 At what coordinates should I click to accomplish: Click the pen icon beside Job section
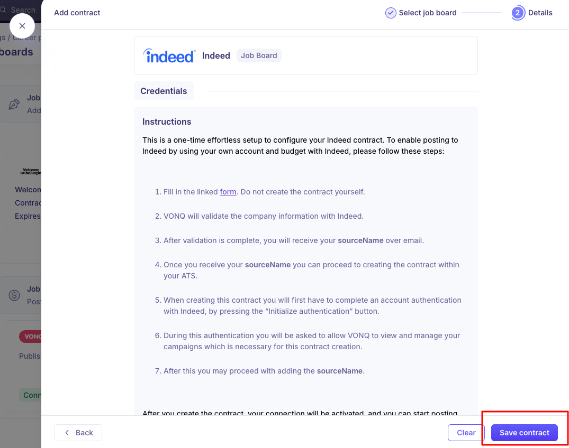click(14, 104)
